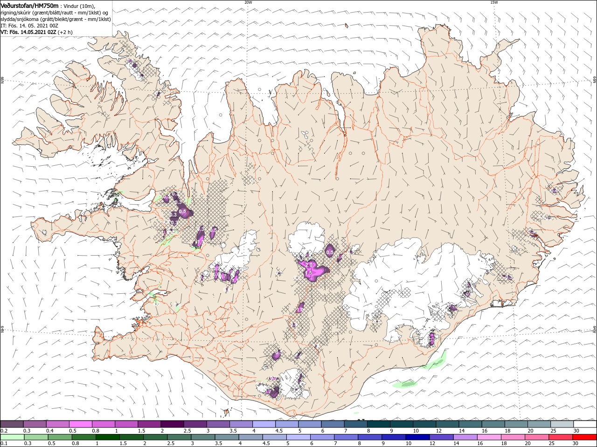Pick bottom-row darkest green swatch above 1
This screenshot has width=597, height=447.
tap(107, 437)
